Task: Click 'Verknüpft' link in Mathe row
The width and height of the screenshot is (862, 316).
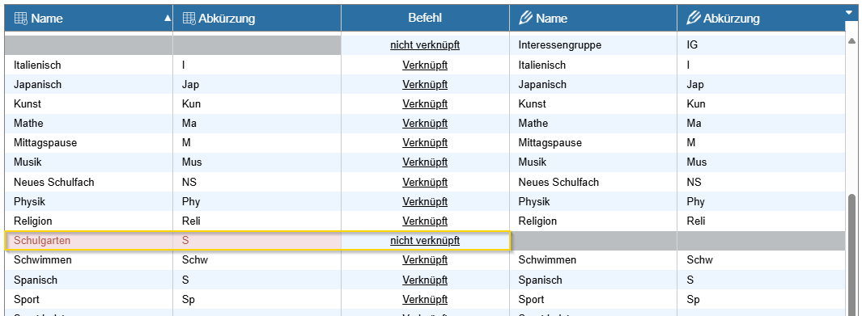Action: 425,124
